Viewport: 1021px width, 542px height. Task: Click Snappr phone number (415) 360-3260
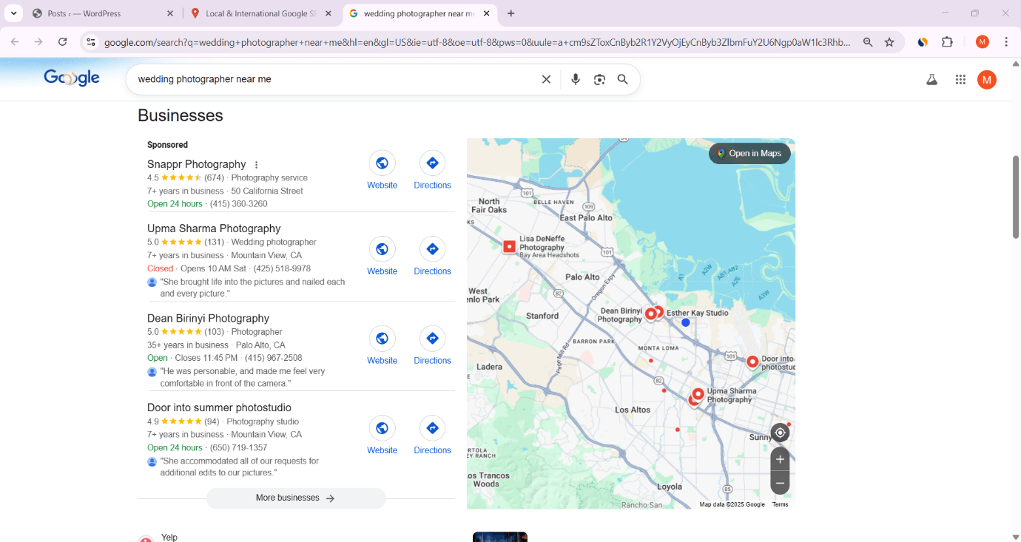point(239,204)
